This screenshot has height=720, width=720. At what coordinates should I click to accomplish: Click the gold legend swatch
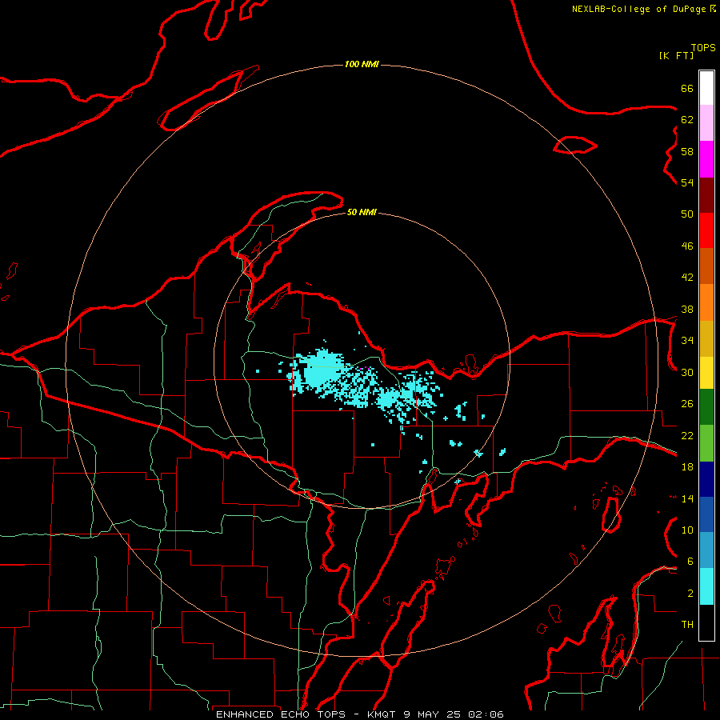pos(706,338)
